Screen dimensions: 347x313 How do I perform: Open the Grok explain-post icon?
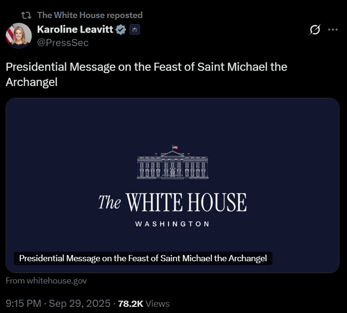(314, 30)
